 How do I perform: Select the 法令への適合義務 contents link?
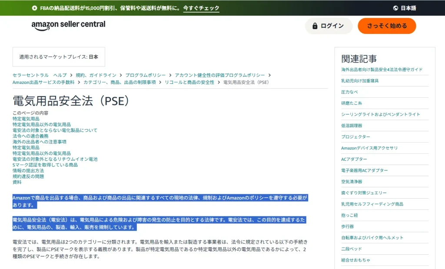click(31, 136)
